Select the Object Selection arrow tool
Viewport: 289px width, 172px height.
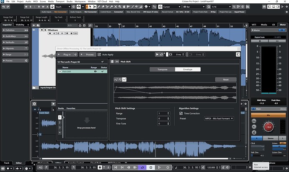click(90, 7)
